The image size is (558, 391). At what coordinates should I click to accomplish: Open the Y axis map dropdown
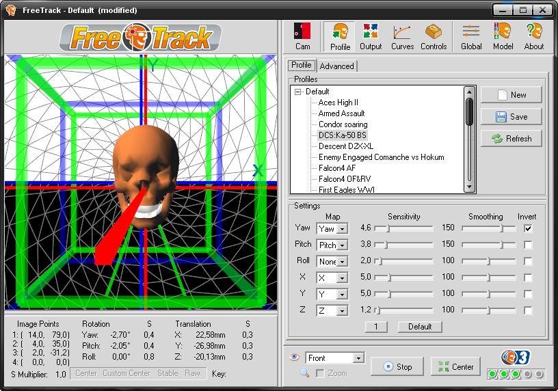(342, 294)
